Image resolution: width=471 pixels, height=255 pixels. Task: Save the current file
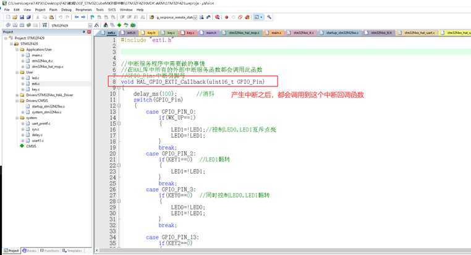(x=22, y=17)
